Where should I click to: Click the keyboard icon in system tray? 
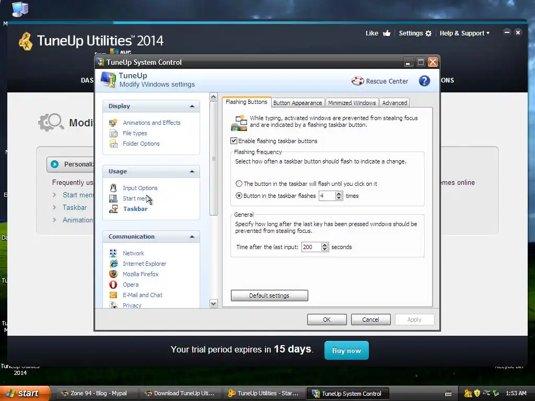pos(448,394)
